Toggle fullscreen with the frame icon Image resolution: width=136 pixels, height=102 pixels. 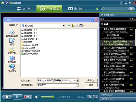click(x=89, y=97)
